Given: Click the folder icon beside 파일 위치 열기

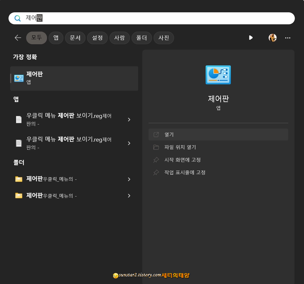Looking at the screenshot, I should coord(156,147).
